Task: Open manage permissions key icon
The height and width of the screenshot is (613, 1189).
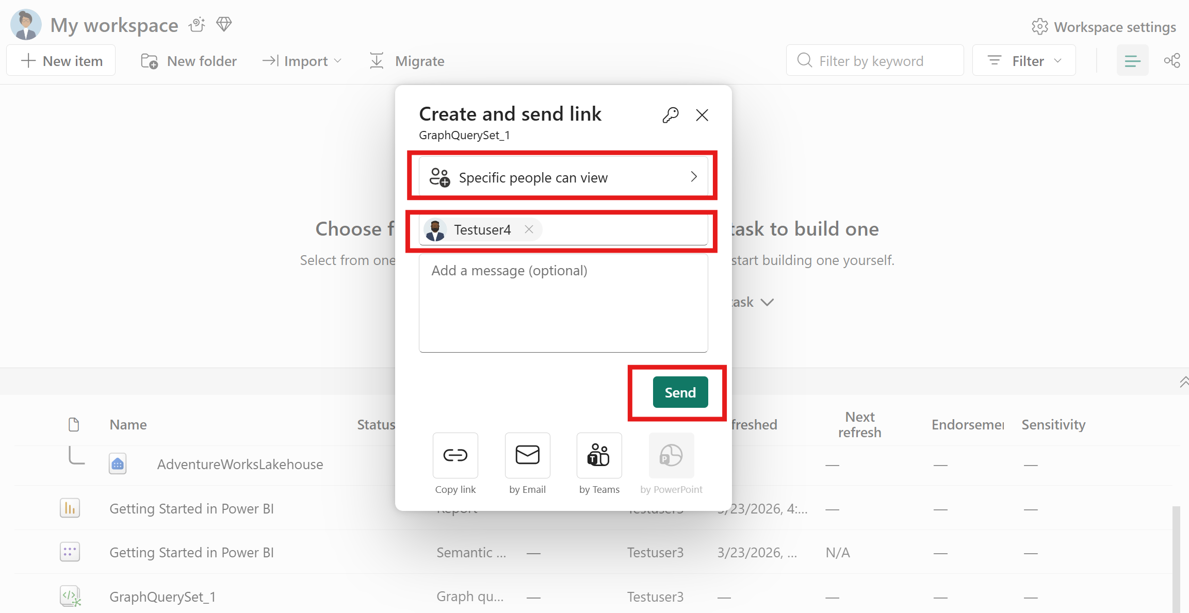Action: click(x=670, y=114)
